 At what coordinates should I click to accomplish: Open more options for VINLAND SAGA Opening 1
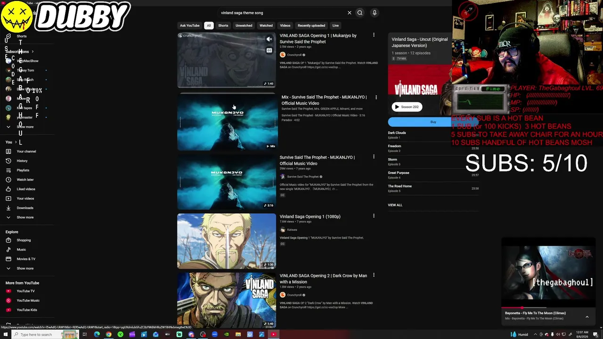[374, 35]
